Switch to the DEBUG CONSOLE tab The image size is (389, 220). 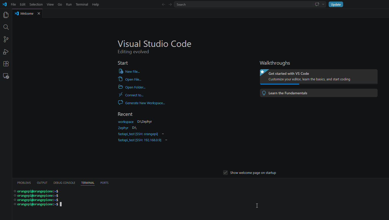[64, 183]
